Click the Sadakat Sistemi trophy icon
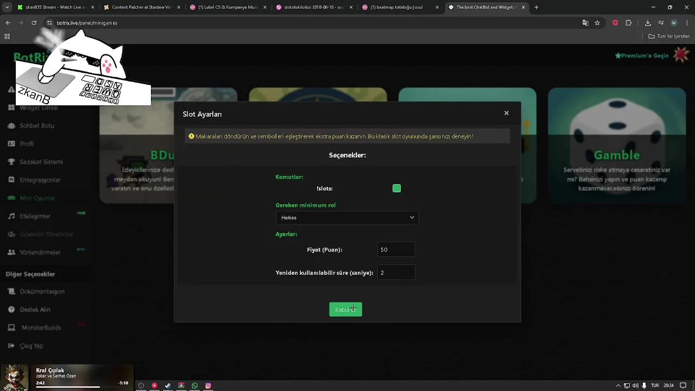Image resolution: width=695 pixels, height=391 pixels. pos(11,162)
